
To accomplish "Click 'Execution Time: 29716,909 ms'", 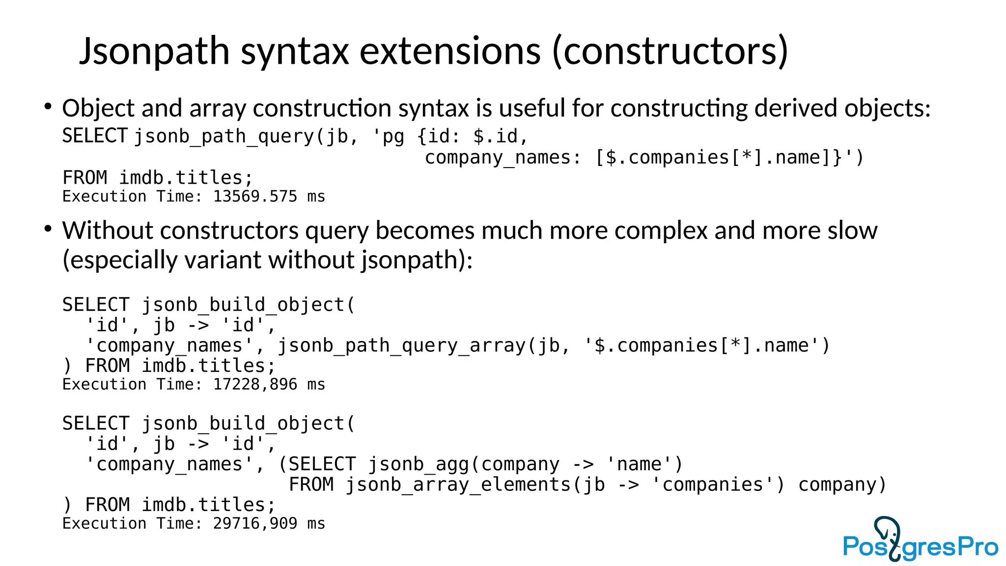I will 194,523.
